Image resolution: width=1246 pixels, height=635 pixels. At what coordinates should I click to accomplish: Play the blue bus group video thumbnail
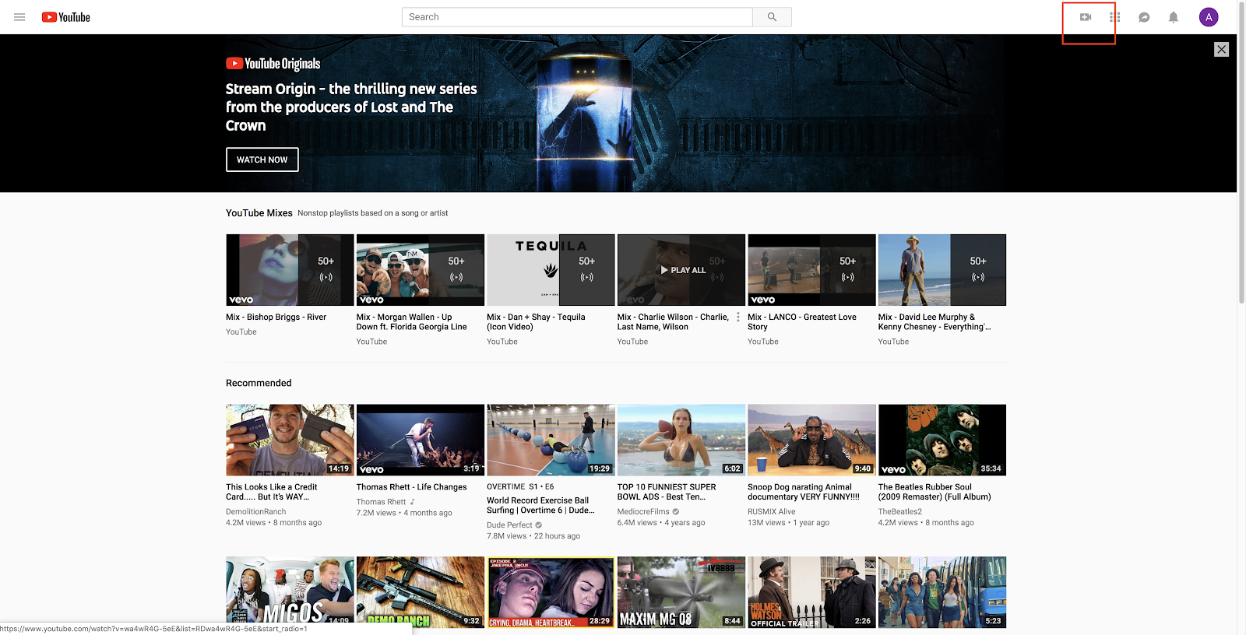coord(942,592)
